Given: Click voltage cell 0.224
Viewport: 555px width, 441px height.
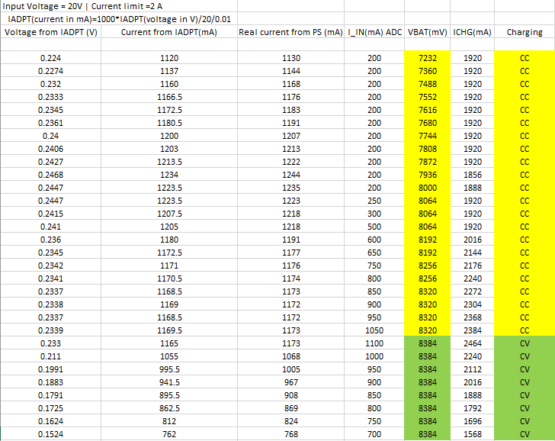Looking at the screenshot, I should [x=50, y=58].
